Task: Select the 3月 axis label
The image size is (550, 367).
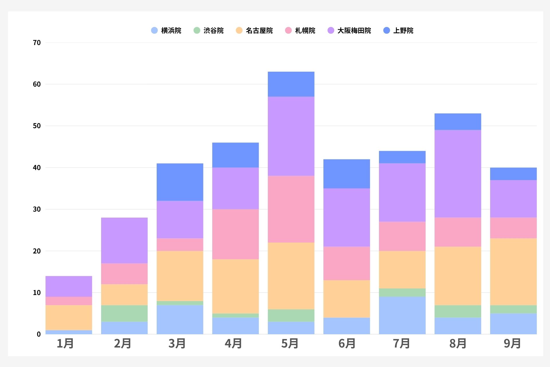Action: [x=177, y=343]
